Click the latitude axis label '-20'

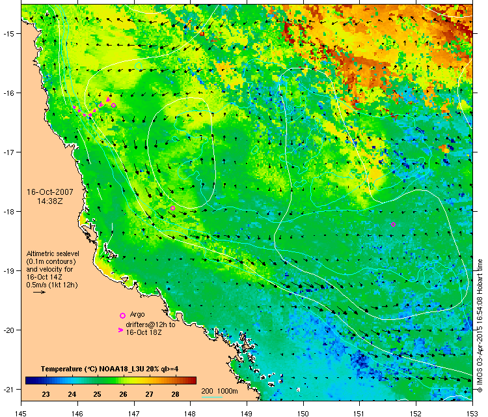pyautogui.click(x=8, y=330)
